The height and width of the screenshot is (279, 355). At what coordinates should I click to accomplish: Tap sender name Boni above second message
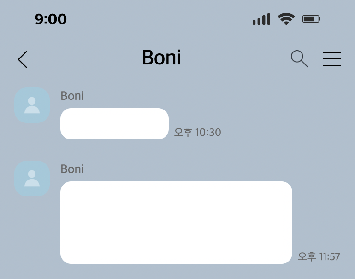click(72, 169)
